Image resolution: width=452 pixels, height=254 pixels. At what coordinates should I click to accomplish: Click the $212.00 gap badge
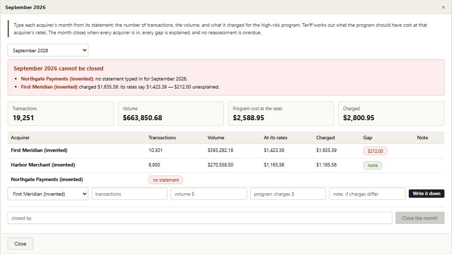(375, 151)
